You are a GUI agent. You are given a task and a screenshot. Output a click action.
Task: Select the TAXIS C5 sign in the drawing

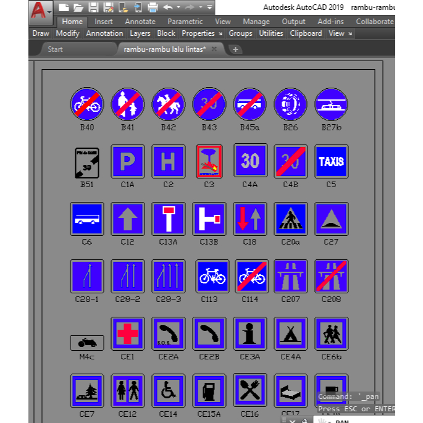pos(331,161)
